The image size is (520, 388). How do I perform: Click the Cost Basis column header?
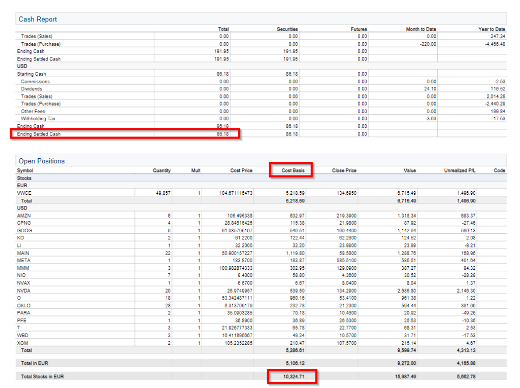click(293, 170)
